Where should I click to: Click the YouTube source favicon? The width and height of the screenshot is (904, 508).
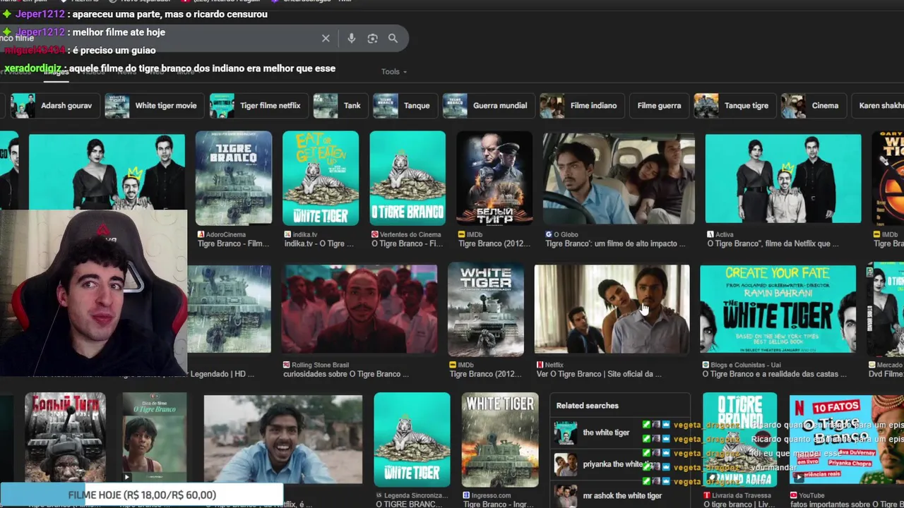[x=795, y=495]
